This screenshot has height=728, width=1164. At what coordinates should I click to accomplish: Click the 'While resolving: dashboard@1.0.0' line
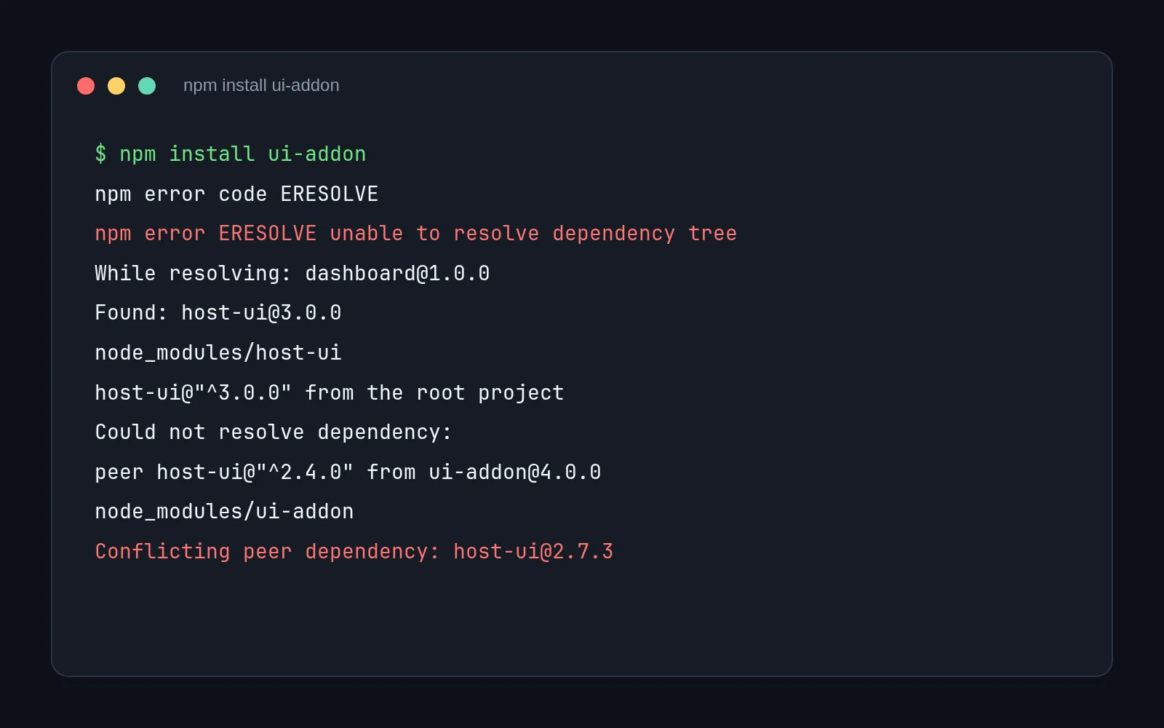292,274
